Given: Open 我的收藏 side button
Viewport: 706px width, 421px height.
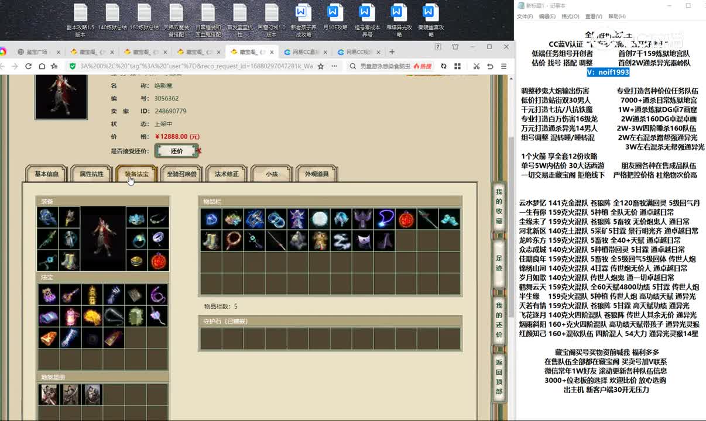Looking at the screenshot, I should pyautogui.click(x=499, y=207).
